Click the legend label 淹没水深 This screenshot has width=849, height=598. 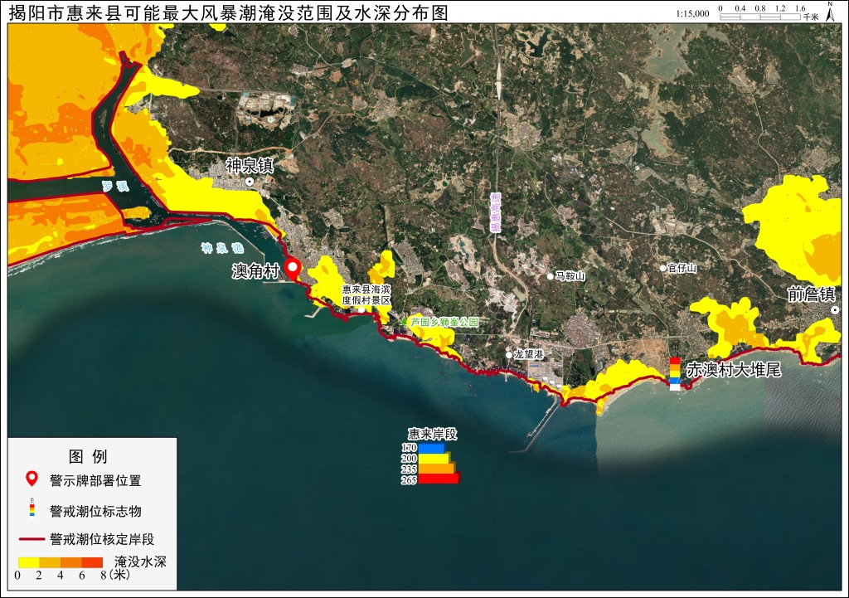pos(140,562)
